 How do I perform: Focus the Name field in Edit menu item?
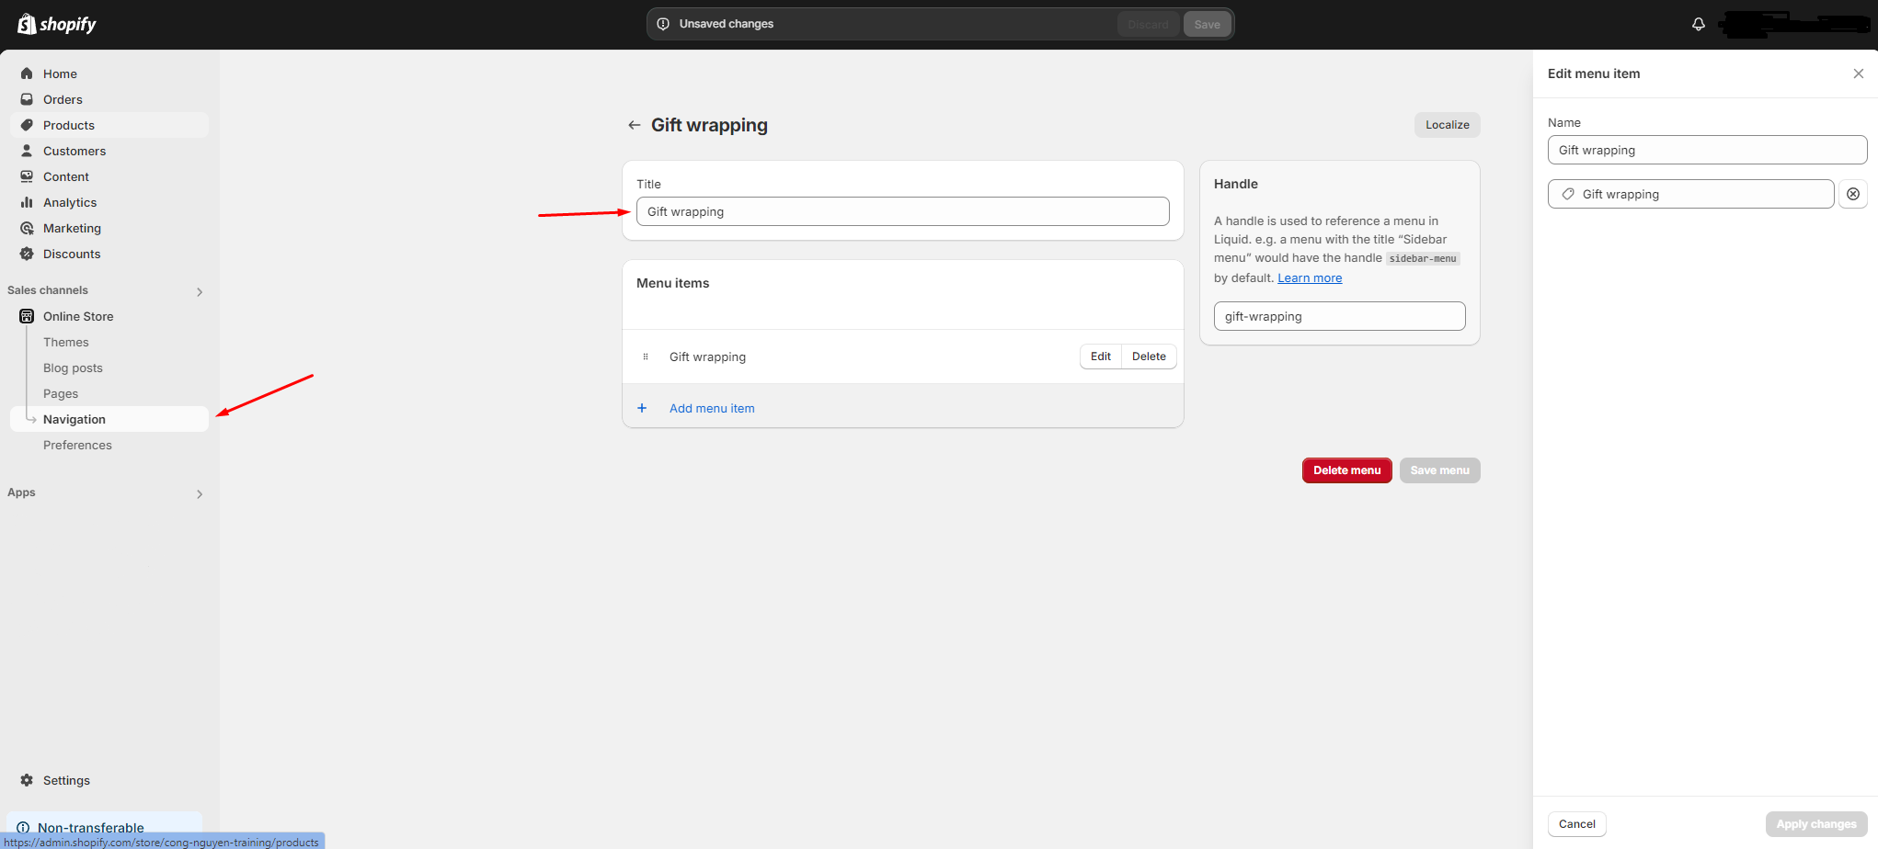pos(1707,150)
